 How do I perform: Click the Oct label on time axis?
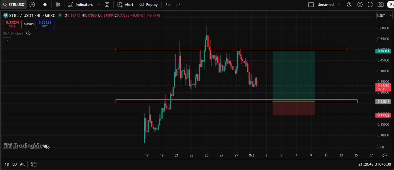coord(251,155)
